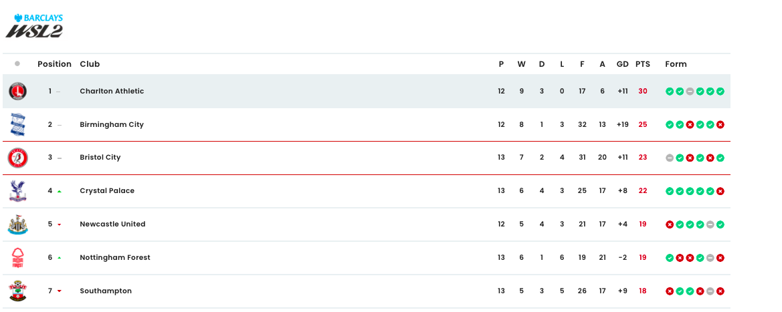Open the Crystal Palace eagle crest
Screen dimensions: 782x312
[17, 191]
